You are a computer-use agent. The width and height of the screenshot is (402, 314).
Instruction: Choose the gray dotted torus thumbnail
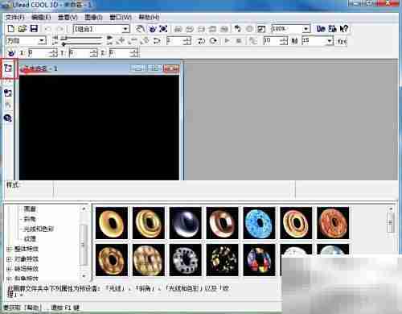[x=186, y=259]
